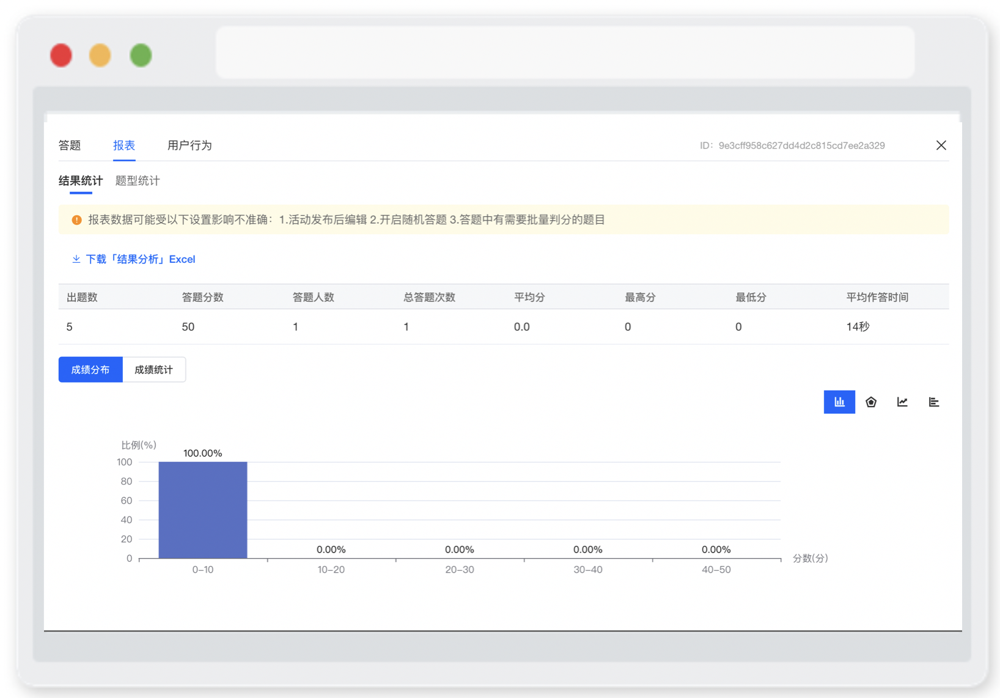The height and width of the screenshot is (698, 1000).
Task: Click the 总答题次数 column header
Action: coord(430,298)
